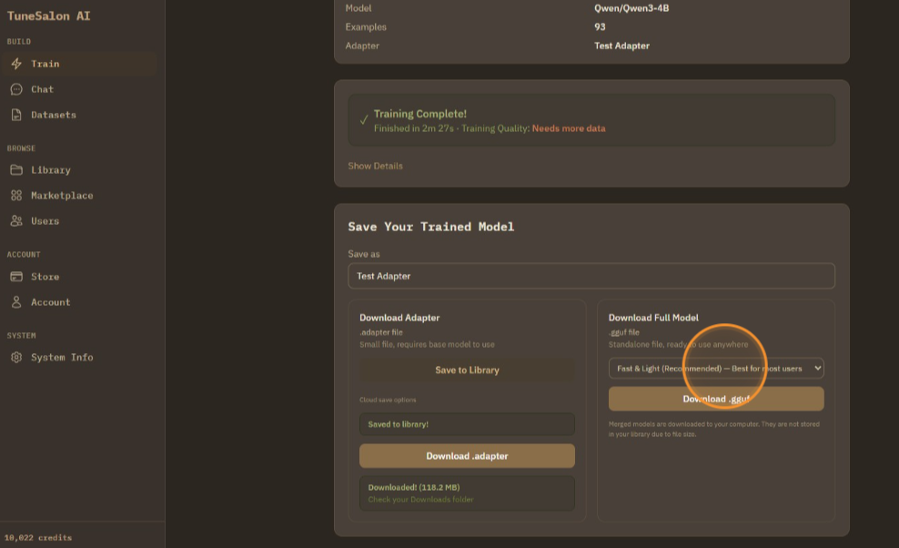Click the Save as name input field
Screen dimensions: 899x548
[591, 276]
